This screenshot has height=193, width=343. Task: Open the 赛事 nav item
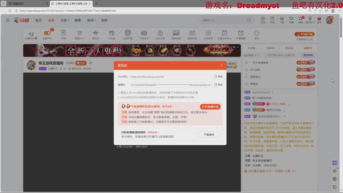tap(78, 20)
